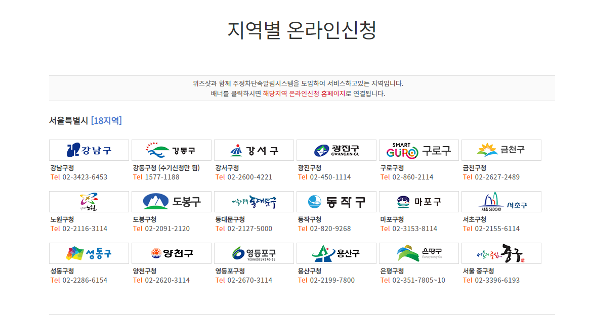Select phone number 02-2155-6114
Viewport: 589px width, 318px height.
497,229
